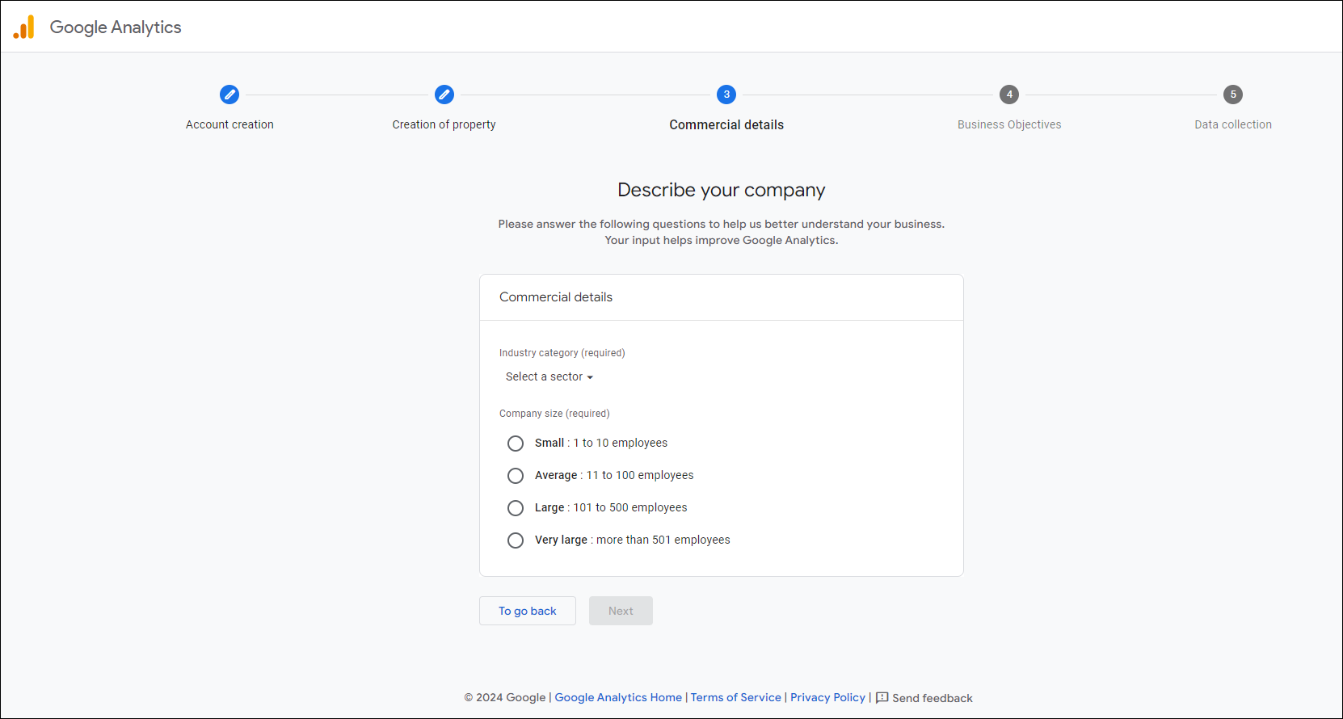Click the Creation of property pencil icon
The height and width of the screenshot is (719, 1343).
(x=444, y=95)
